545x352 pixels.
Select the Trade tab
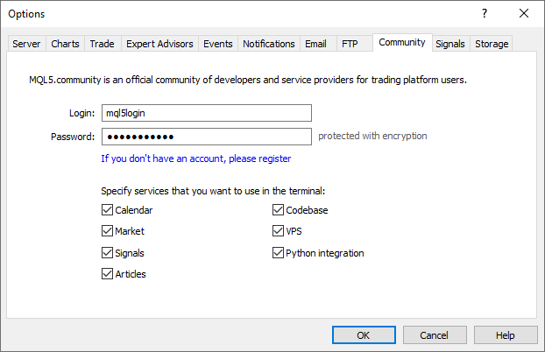(x=103, y=44)
